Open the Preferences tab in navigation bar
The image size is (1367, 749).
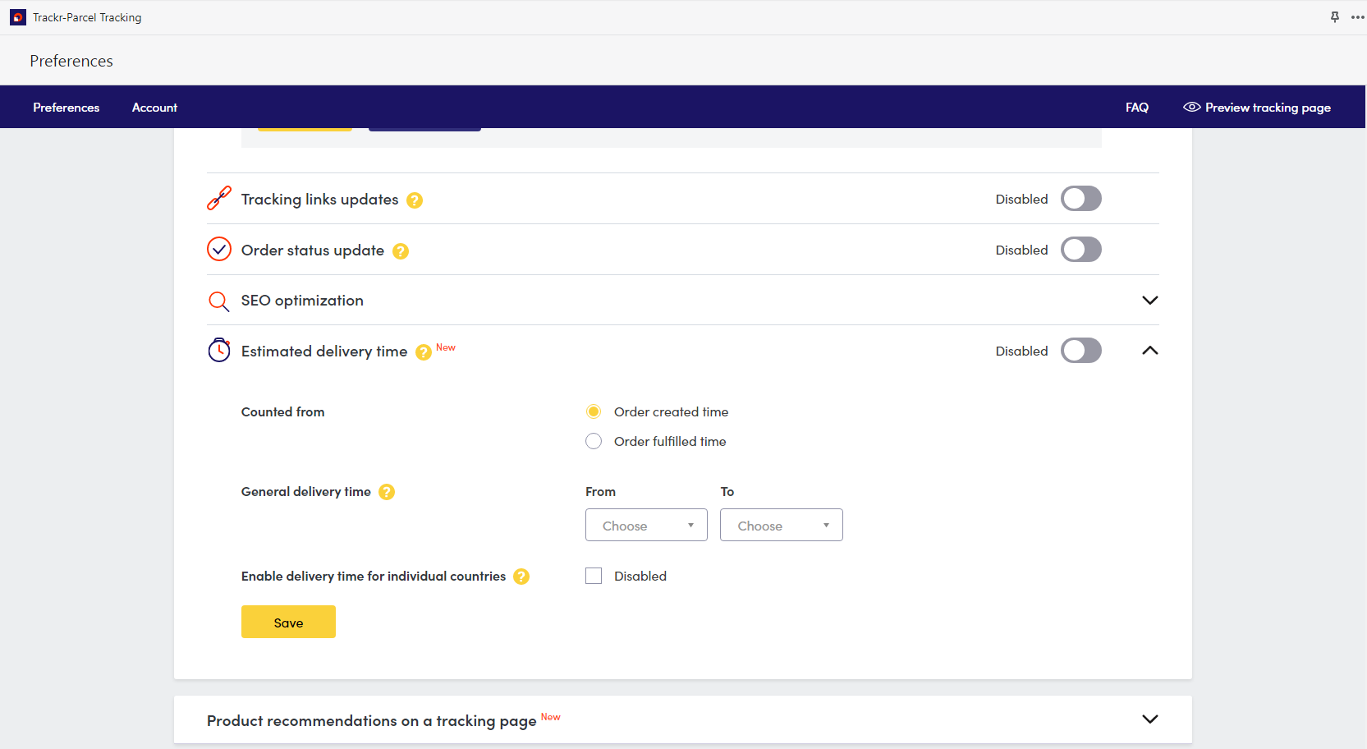pos(67,108)
